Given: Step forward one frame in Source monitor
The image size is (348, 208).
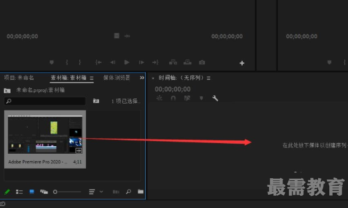Looking at the screenshot, I should (x=142, y=62).
